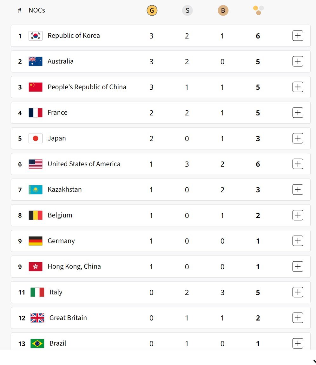Select the Japan country name
Screen dimensions: 316x365
click(57, 138)
